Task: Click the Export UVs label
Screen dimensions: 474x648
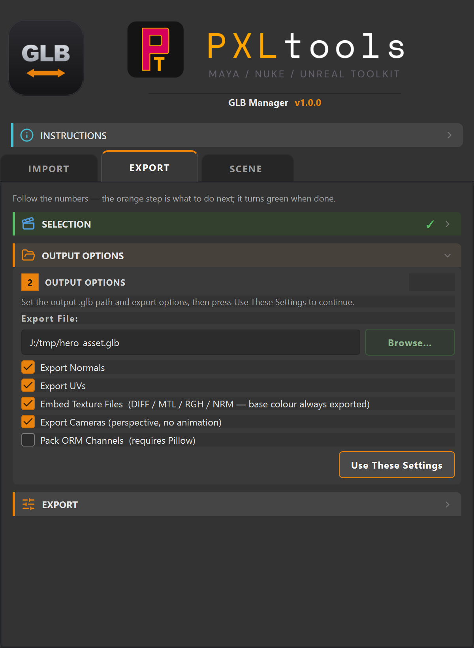Action: point(63,386)
